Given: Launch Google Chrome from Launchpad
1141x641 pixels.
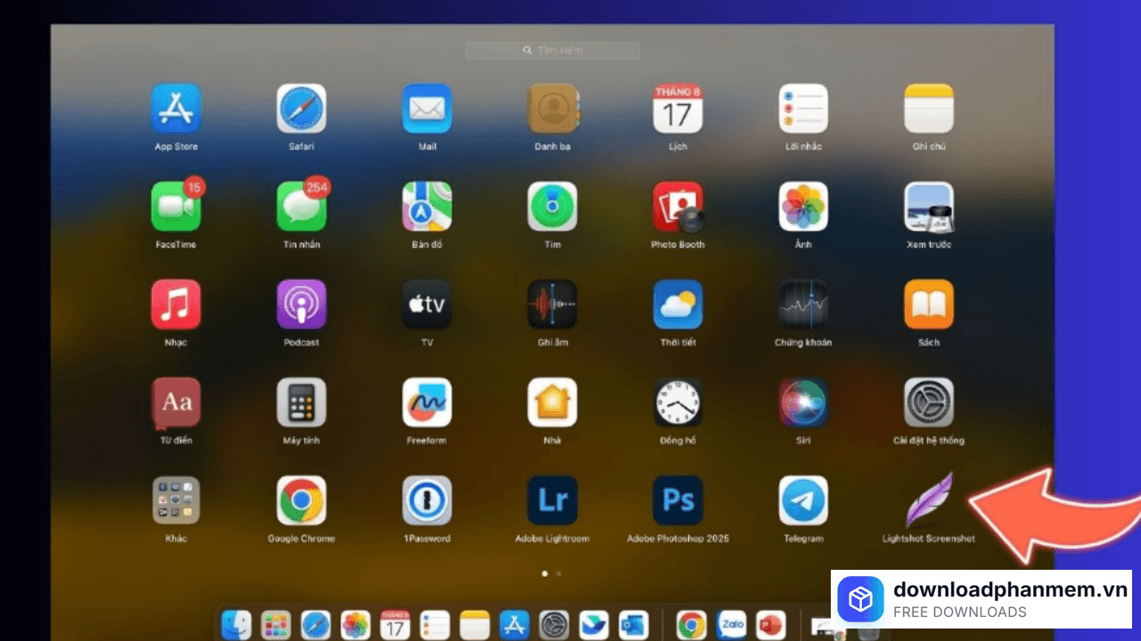Looking at the screenshot, I should [301, 500].
